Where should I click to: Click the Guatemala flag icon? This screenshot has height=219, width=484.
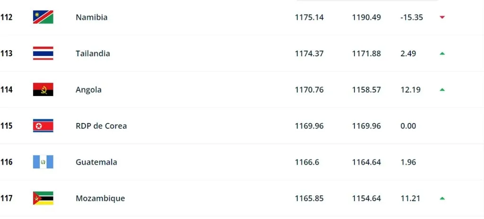[43, 162]
